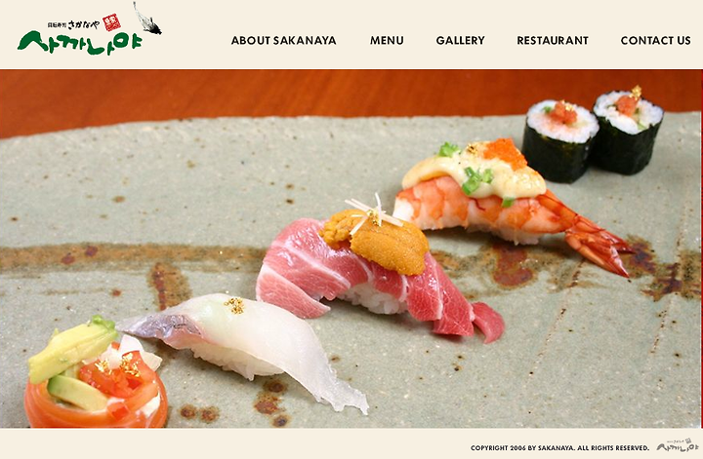Open the MENU page
The width and height of the screenshot is (703, 459).
tap(387, 40)
